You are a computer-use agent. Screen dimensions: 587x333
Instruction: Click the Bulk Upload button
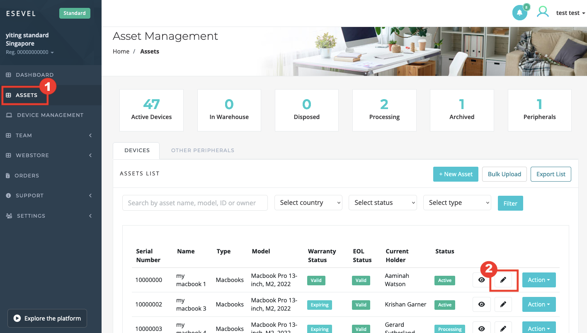tap(505, 174)
